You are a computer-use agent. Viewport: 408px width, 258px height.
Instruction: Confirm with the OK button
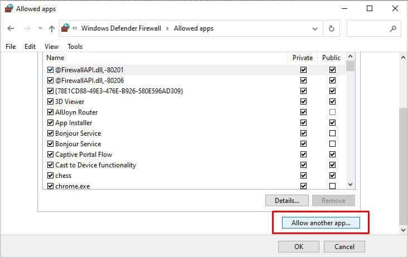[298, 246]
